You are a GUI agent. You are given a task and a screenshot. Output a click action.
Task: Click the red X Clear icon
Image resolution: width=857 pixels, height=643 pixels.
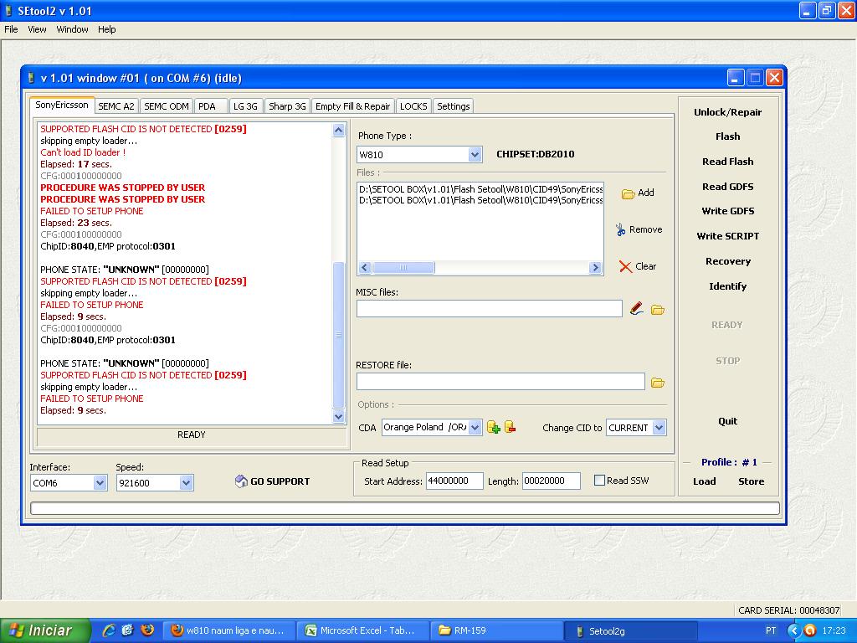[625, 266]
